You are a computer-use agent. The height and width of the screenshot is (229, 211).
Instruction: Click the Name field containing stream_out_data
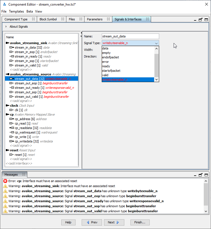130,36
